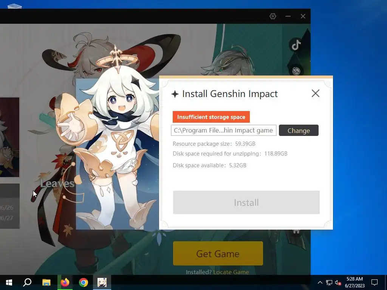The height and width of the screenshot is (290, 387).
Task: Open launcher settings gear icon
Action: (x=273, y=16)
